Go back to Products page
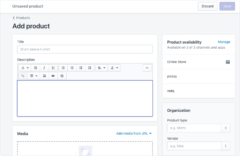240x156 pixels. pyautogui.click(x=21, y=18)
